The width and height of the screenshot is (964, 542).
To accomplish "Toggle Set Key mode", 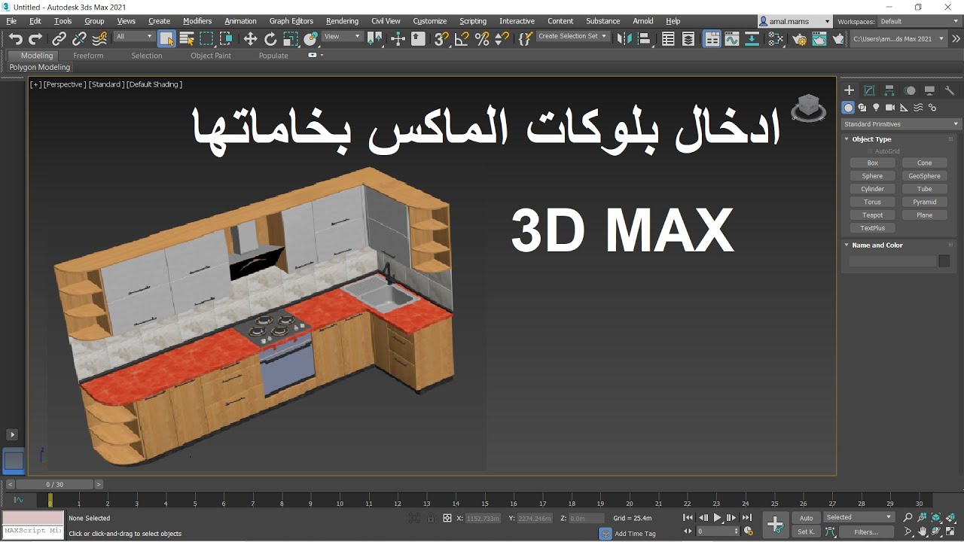I will tap(806, 531).
